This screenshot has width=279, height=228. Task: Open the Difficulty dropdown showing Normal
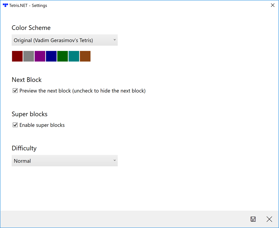[x=64, y=161]
